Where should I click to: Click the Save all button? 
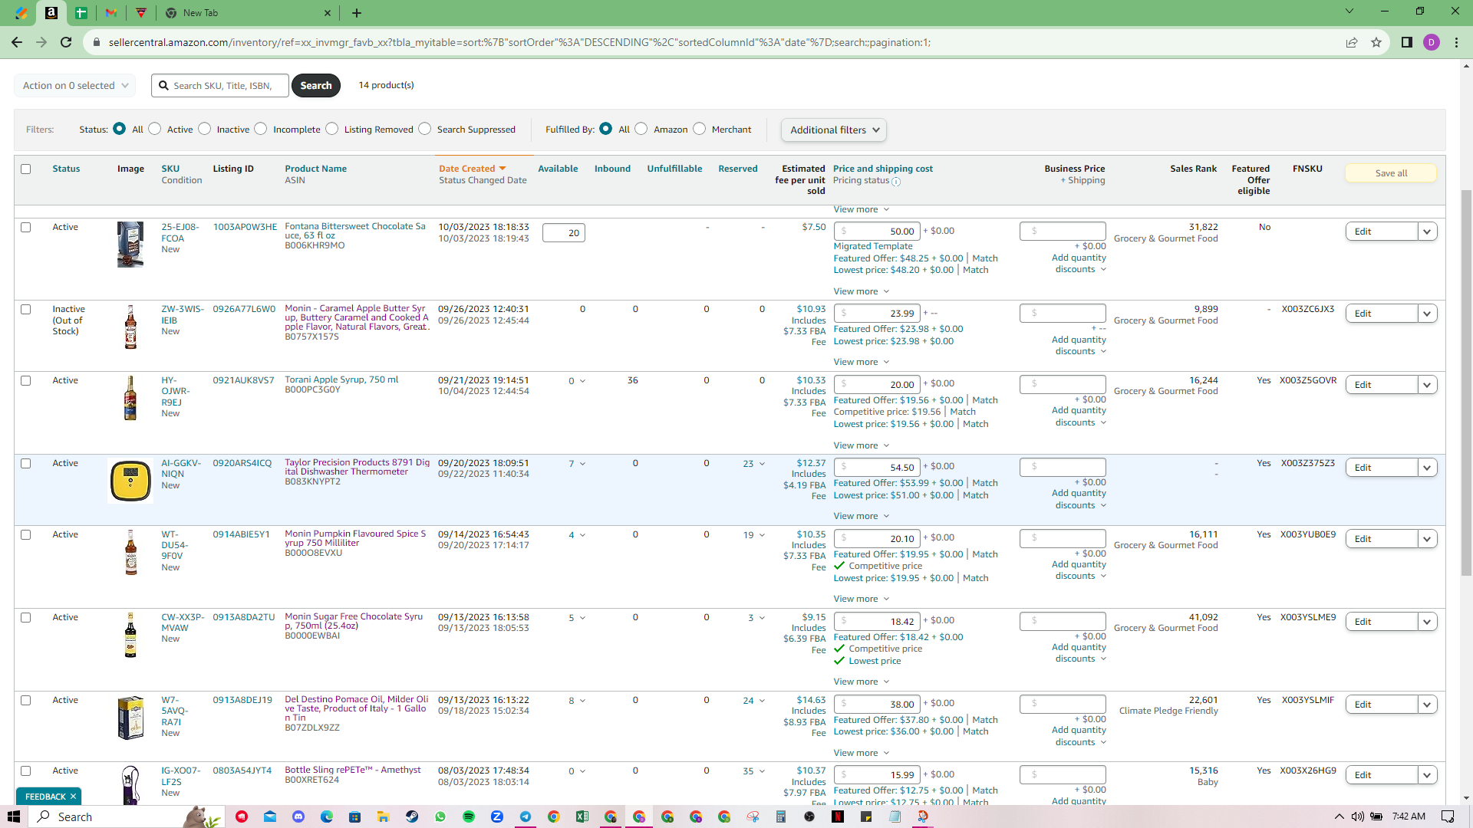pos(1391,173)
